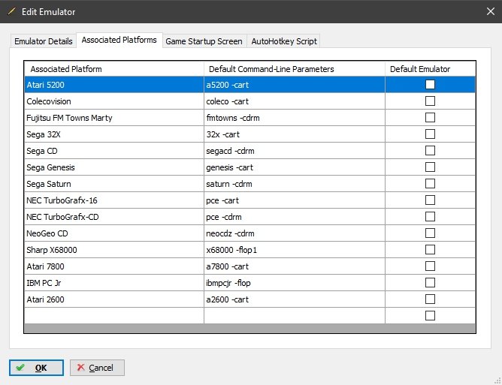Image resolution: width=502 pixels, height=385 pixels.
Task: Click the empty parameters cell in new row
Action: pyautogui.click(x=295, y=316)
